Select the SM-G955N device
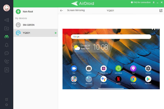The height and width of the screenshot is (109, 164). pyautogui.click(x=36, y=25)
